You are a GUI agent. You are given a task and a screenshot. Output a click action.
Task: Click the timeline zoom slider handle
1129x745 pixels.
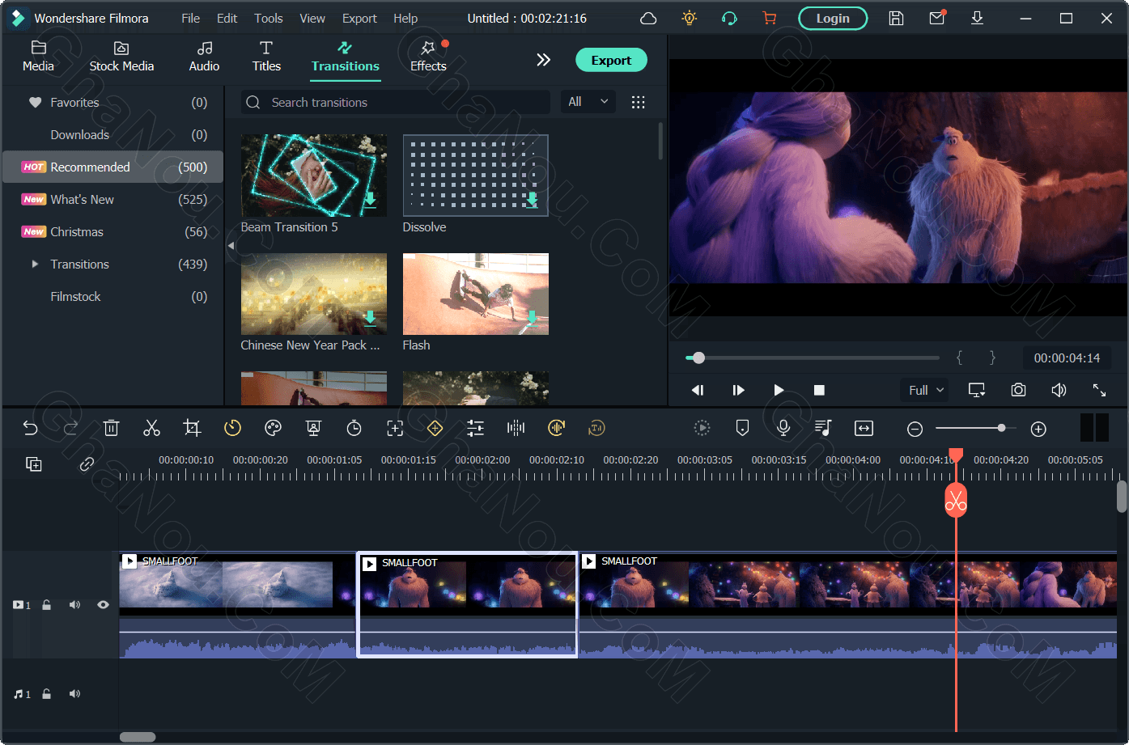pos(1002,428)
